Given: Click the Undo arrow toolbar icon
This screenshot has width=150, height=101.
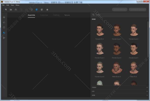Looking at the screenshot, I should coord(21,10).
